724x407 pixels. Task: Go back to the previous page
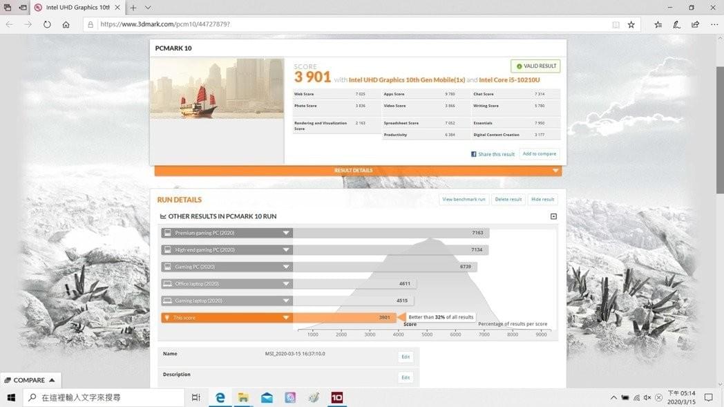coord(9,24)
